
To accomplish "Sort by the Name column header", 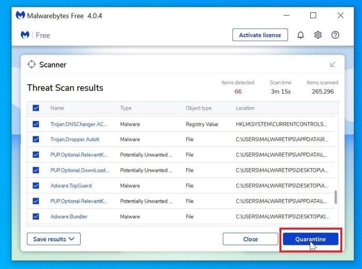I will (57, 108).
